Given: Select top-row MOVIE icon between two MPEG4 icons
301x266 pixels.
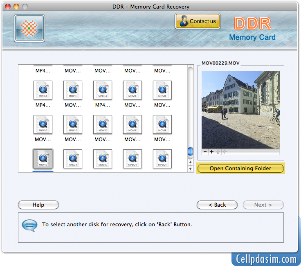Looking at the screenshot, I should [x=73, y=90].
